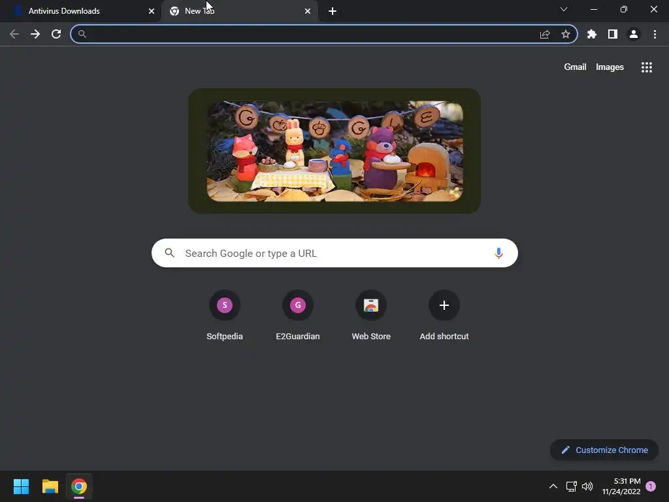Focus the Search Google or type a URL box
Image resolution: width=669 pixels, height=502 pixels.
(x=334, y=253)
